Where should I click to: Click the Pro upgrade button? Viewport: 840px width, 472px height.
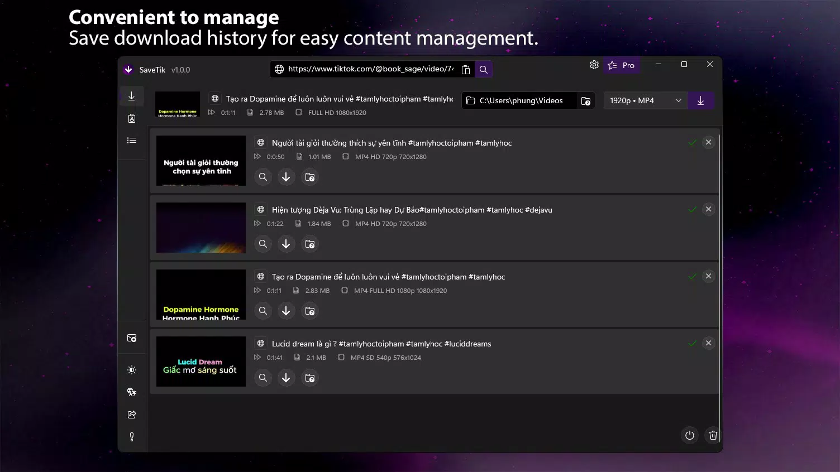click(621, 65)
